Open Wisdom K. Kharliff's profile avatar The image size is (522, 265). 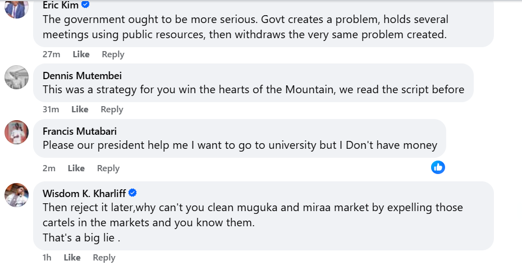[16, 195]
